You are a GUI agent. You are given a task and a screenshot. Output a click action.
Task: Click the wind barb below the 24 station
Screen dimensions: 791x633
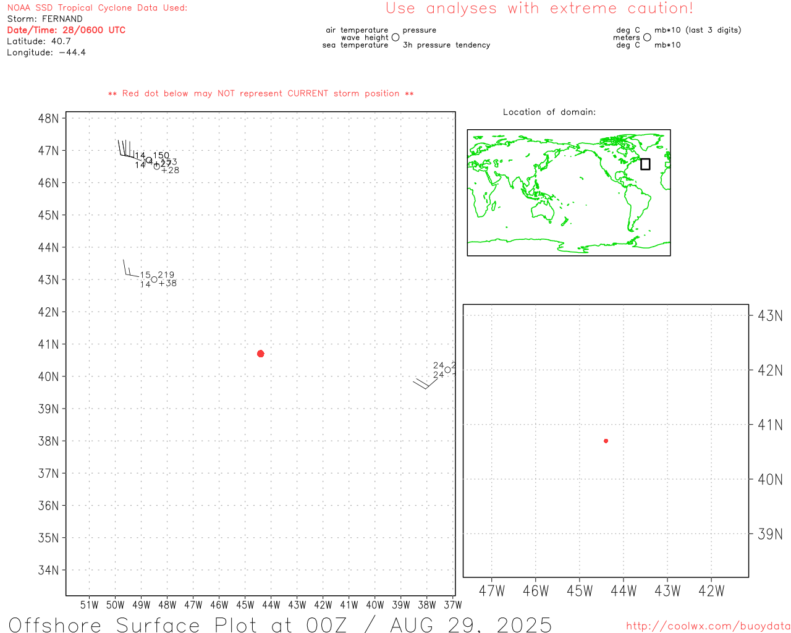point(425,383)
